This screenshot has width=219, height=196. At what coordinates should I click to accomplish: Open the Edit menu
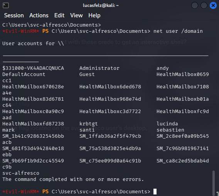[x=59, y=15]
